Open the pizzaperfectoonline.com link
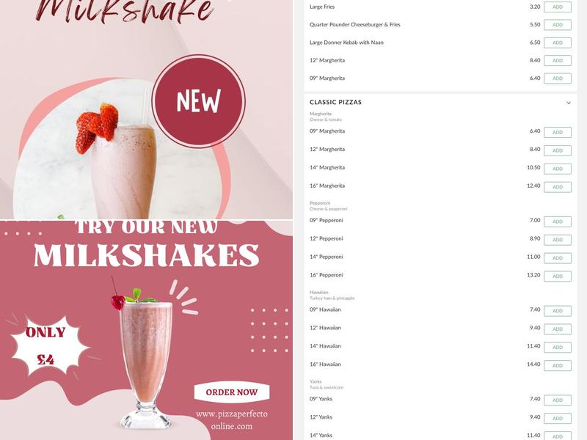Viewport: 587px width, 440px height. 232,419
